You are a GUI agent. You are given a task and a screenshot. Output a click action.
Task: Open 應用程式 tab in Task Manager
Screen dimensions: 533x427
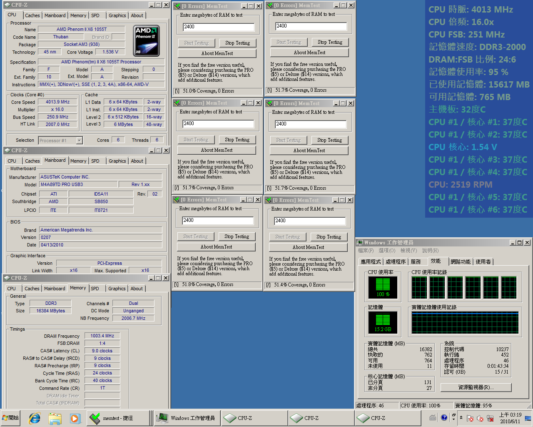[x=371, y=262]
